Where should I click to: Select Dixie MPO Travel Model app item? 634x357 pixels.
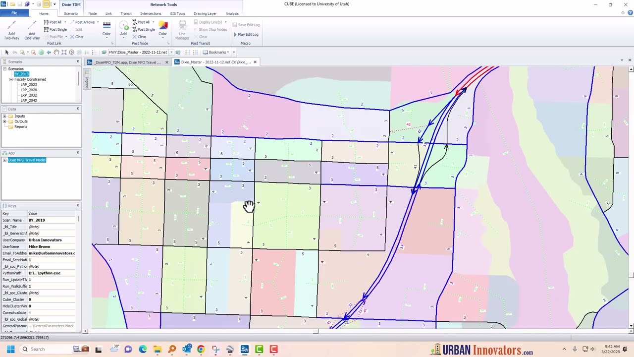tap(27, 160)
